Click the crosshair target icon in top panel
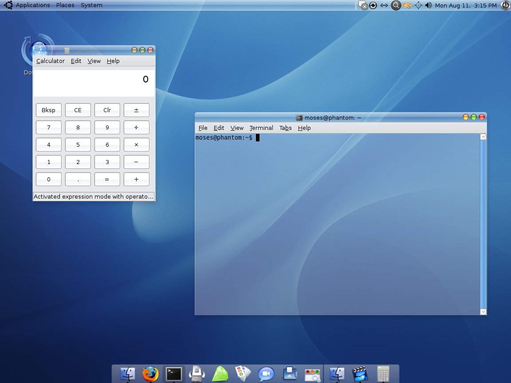511x383 pixels. click(418, 5)
